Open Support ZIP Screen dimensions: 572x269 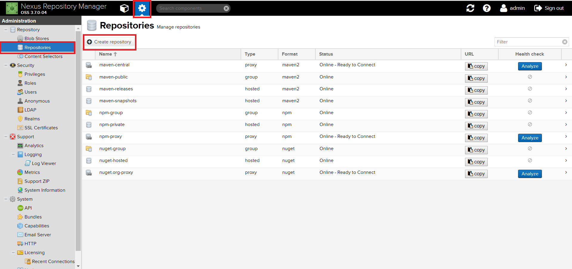[x=37, y=181]
